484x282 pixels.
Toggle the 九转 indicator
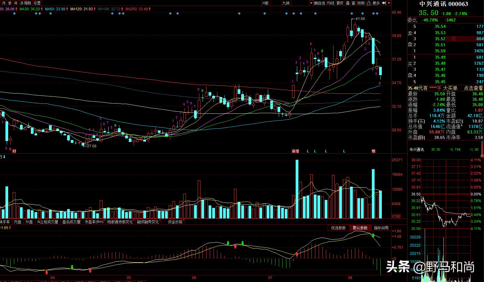pos(286,3)
